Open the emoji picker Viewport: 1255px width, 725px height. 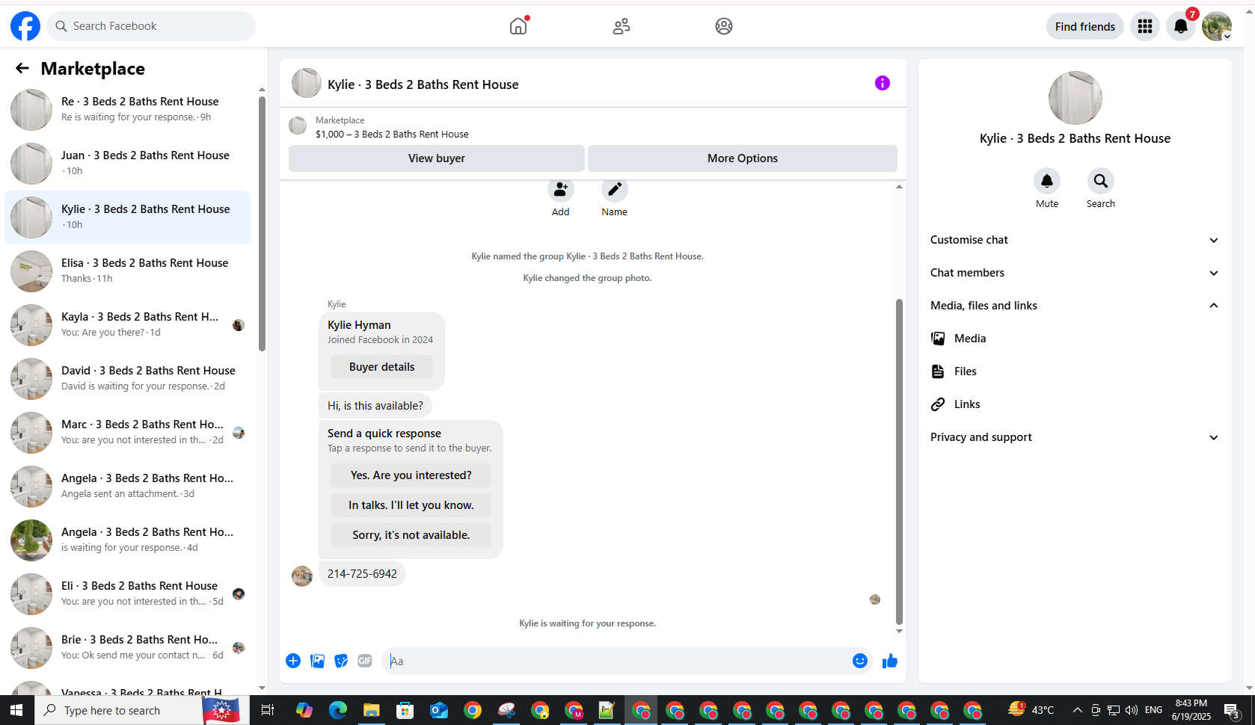tap(860, 661)
